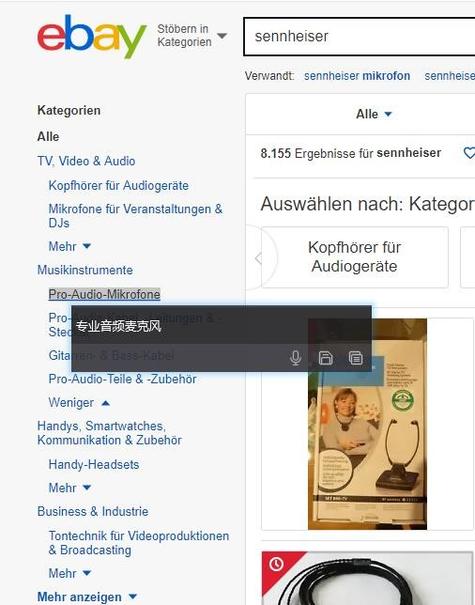Viewport: 475px width, 605px height.
Task: Click the copy icon in the translation popup
Action: coord(356,358)
